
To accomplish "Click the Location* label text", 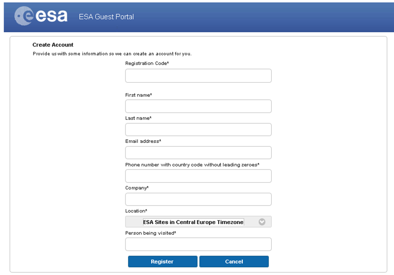I will point(136,211).
